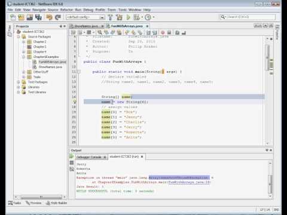
Task: Open the Refactor menu
Action: coord(66,10)
